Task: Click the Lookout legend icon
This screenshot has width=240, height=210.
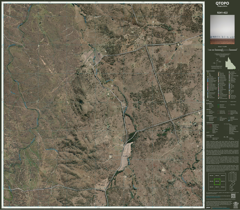Action: point(208,95)
